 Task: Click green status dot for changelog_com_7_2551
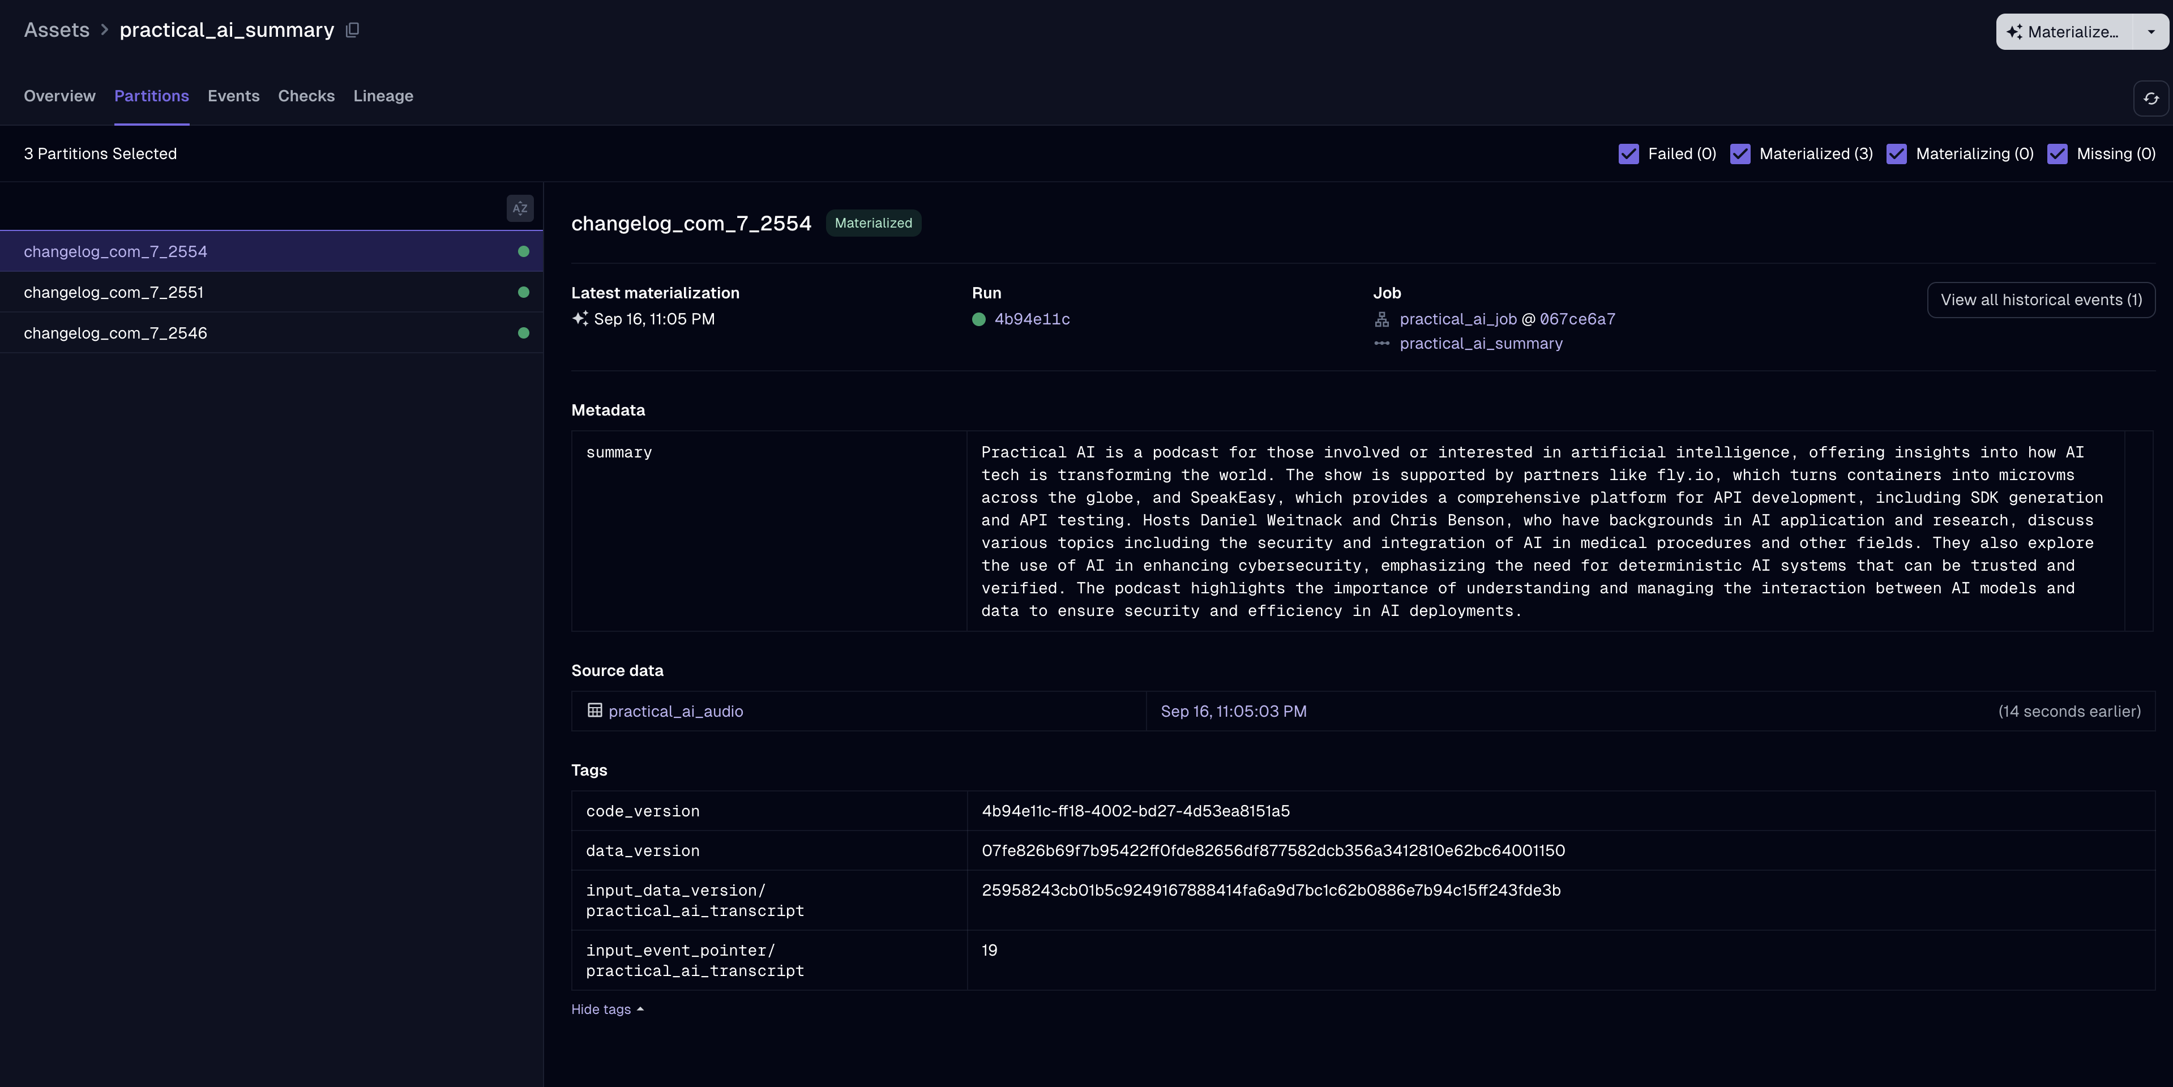(523, 293)
